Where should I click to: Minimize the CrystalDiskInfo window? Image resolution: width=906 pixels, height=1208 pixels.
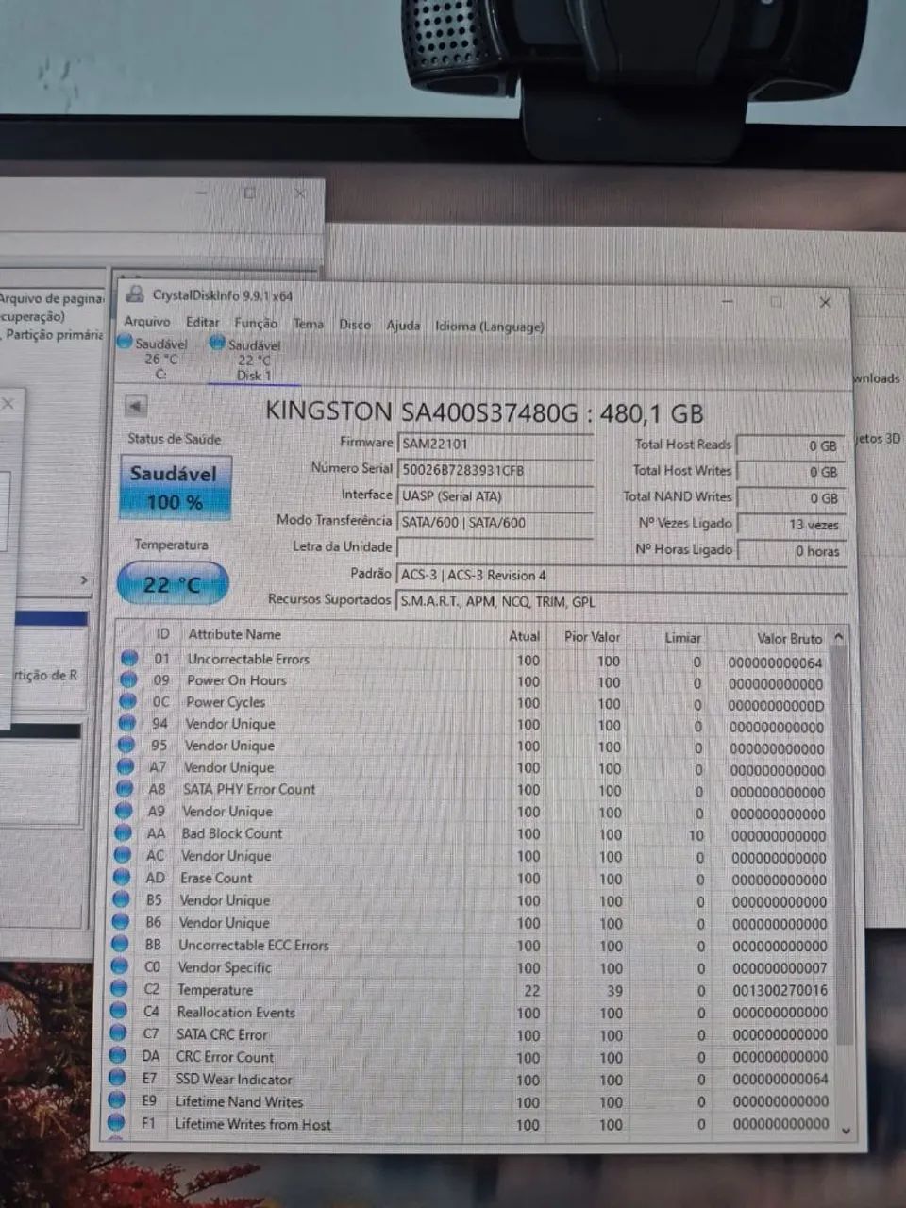[730, 301]
